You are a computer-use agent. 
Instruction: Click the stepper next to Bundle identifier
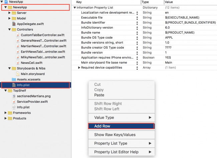(137, 22)
